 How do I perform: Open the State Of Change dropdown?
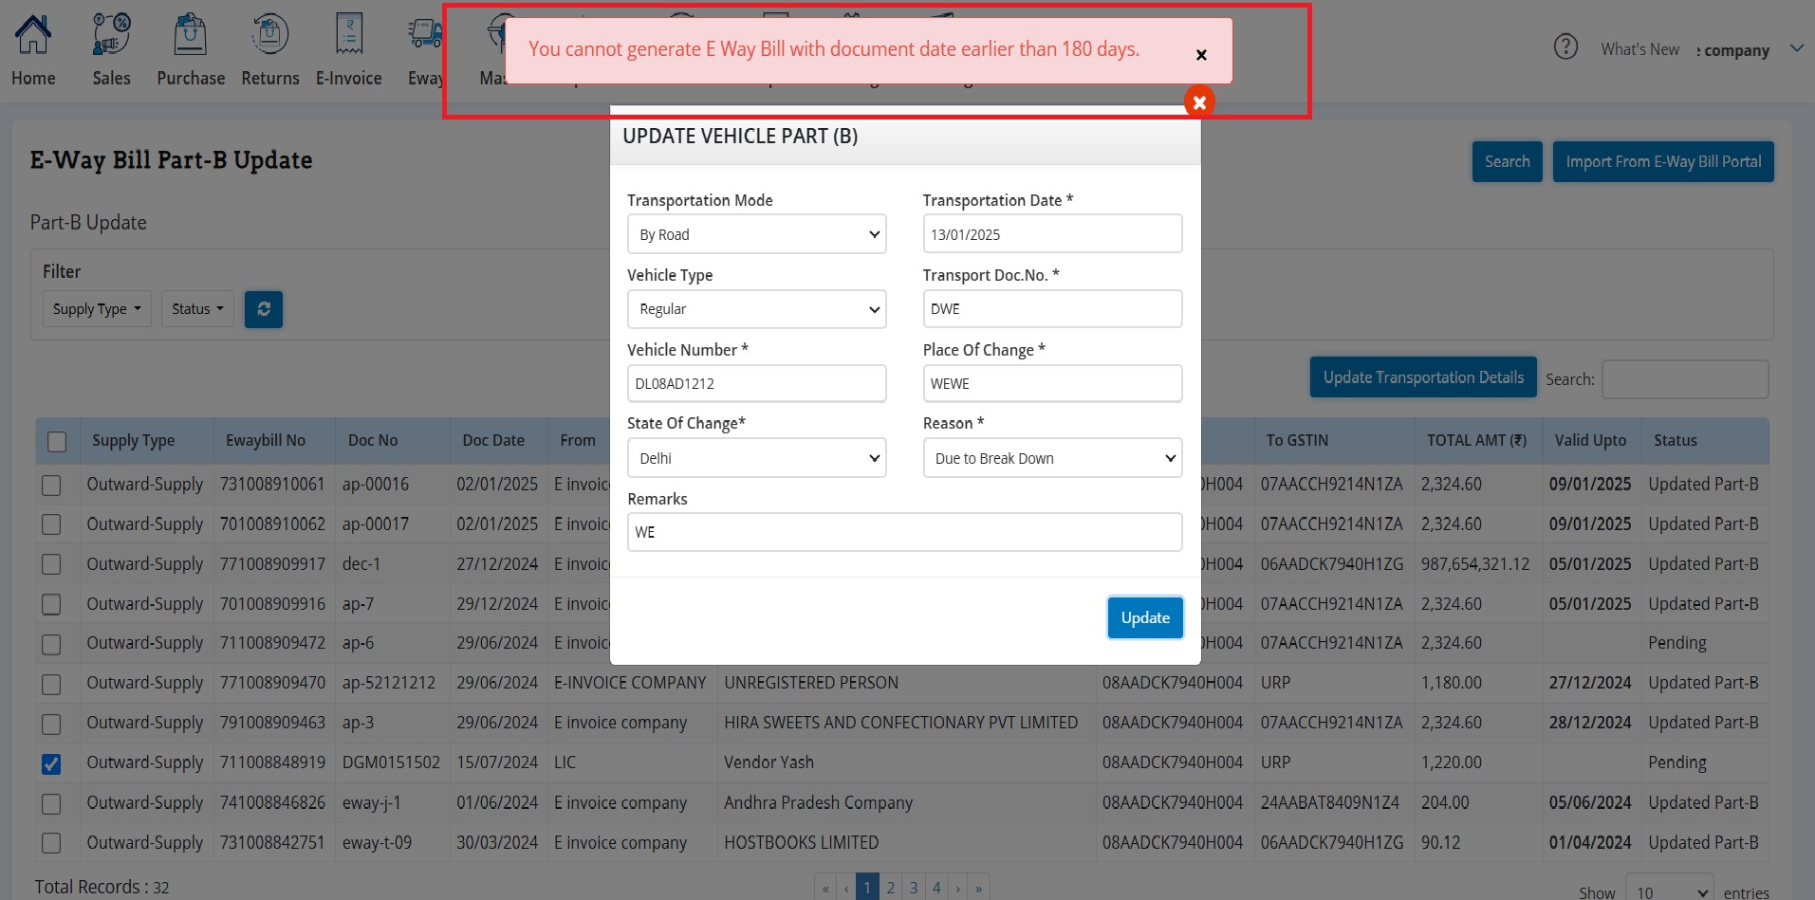pos(756,458)
